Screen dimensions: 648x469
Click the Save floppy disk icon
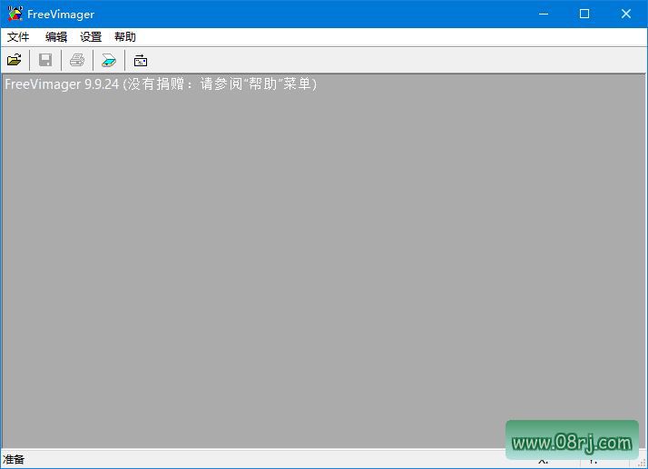(45, 61)
